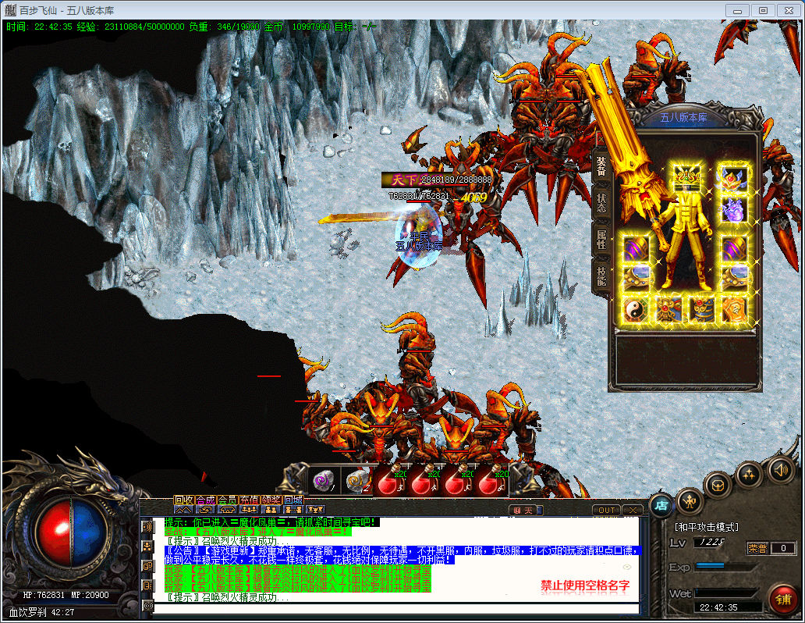The width and height of the screenshot is (805, 623).
Task: Toggle the bottom broadcast channel icon
Action: click(x=148, y=606)
